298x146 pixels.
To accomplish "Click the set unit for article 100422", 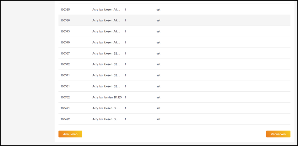I will point(158,119).
